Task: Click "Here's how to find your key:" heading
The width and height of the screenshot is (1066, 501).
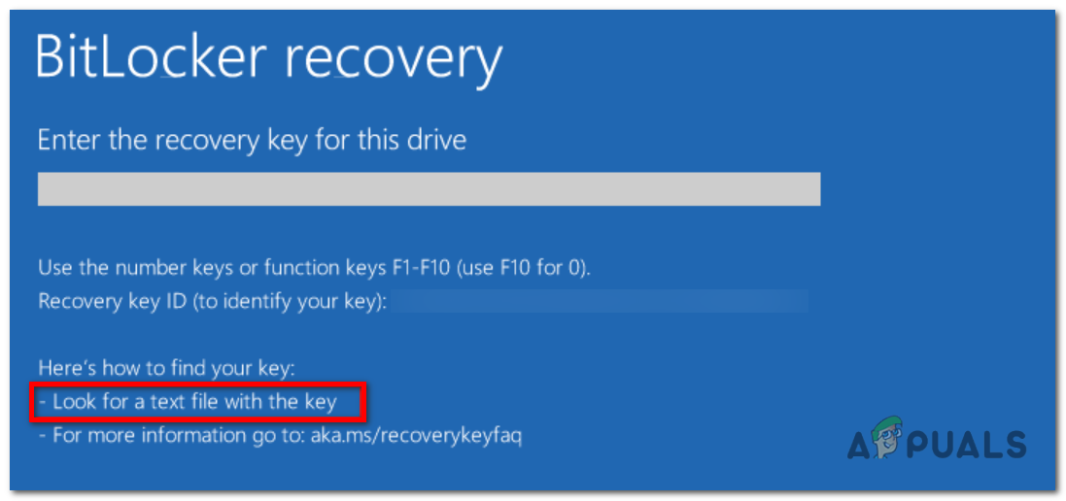Action: click(x=165, y=367)
